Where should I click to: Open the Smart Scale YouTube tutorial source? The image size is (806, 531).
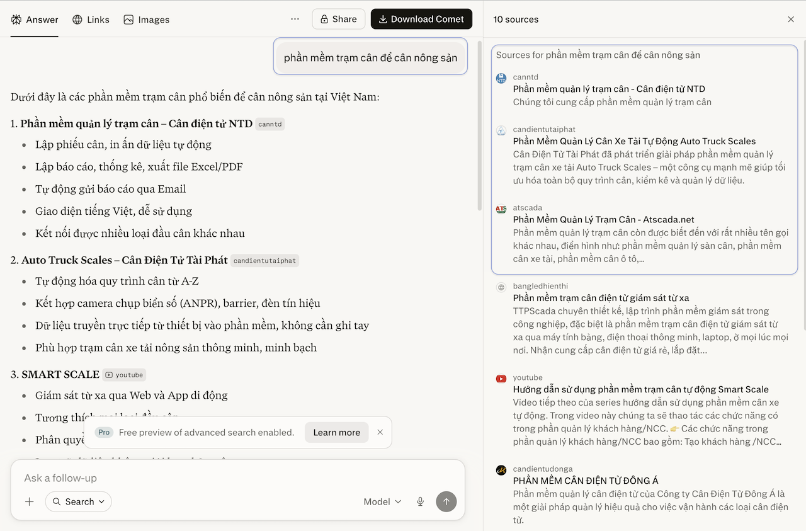click(640, 389)
